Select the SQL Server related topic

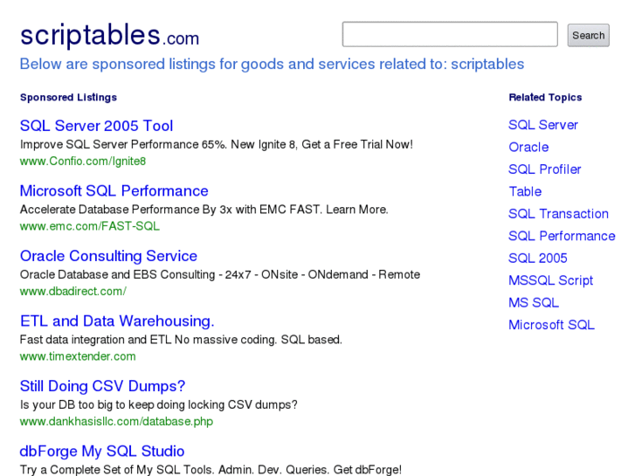[x=543, y=125]
